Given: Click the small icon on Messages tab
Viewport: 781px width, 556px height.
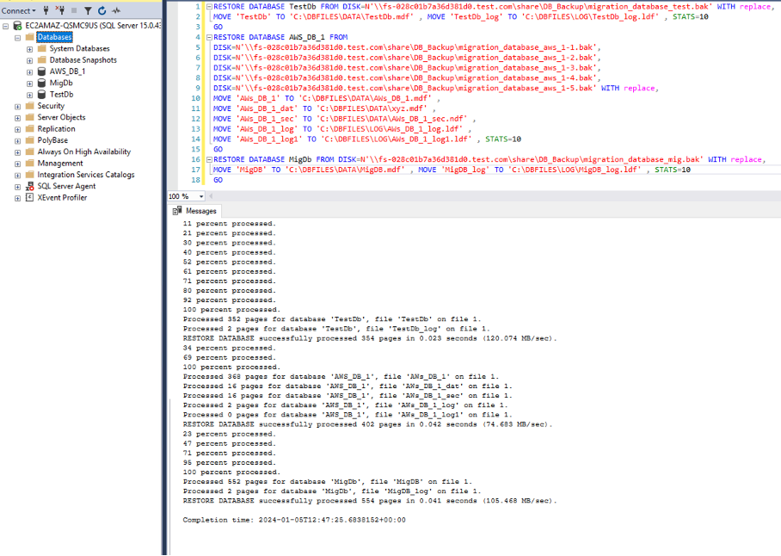Looking at the screenshot, I should [176, 210].
